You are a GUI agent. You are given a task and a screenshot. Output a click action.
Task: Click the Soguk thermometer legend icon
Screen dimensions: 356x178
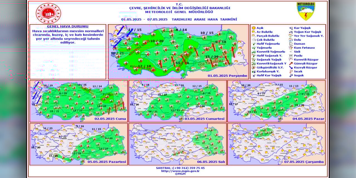291,75
